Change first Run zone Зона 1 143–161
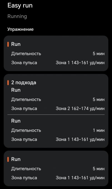 click(80, 63)
